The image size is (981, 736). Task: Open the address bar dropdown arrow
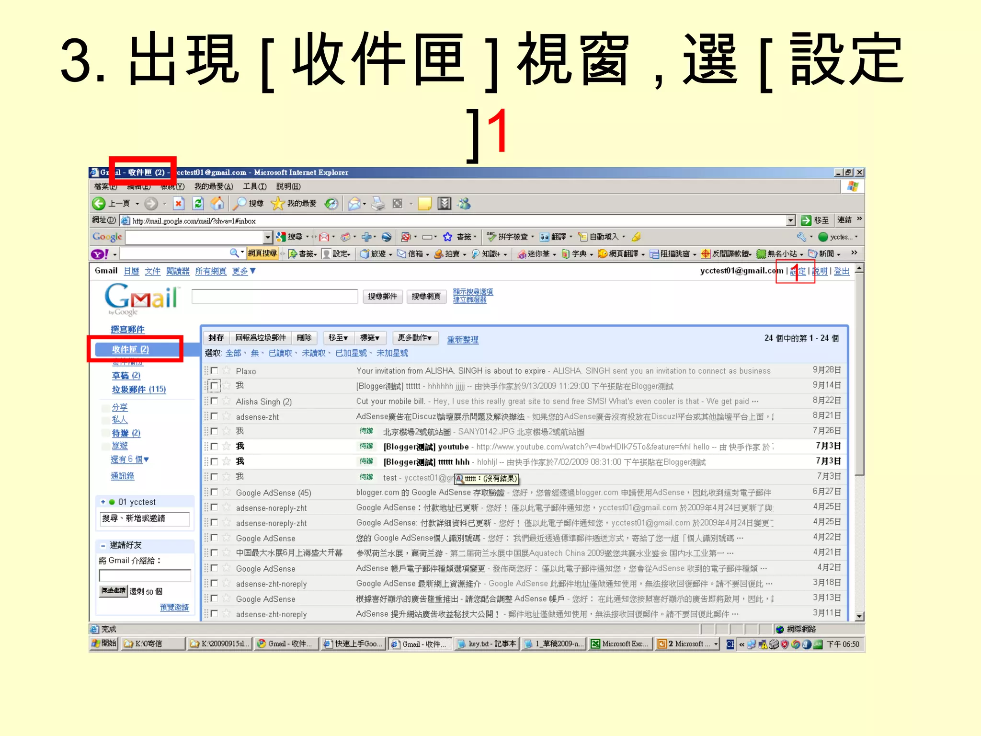point(791,220)
